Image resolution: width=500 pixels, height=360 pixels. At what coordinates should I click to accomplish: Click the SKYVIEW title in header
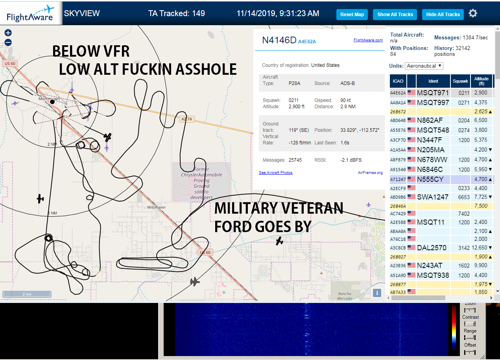(82, 13)
